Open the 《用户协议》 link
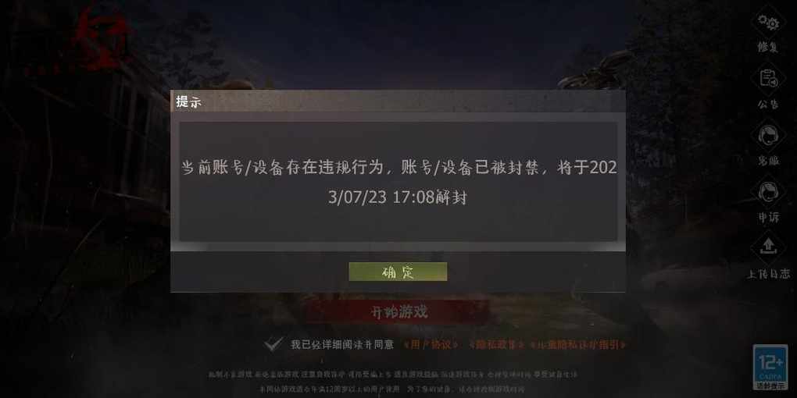 [x=431, y=344]
